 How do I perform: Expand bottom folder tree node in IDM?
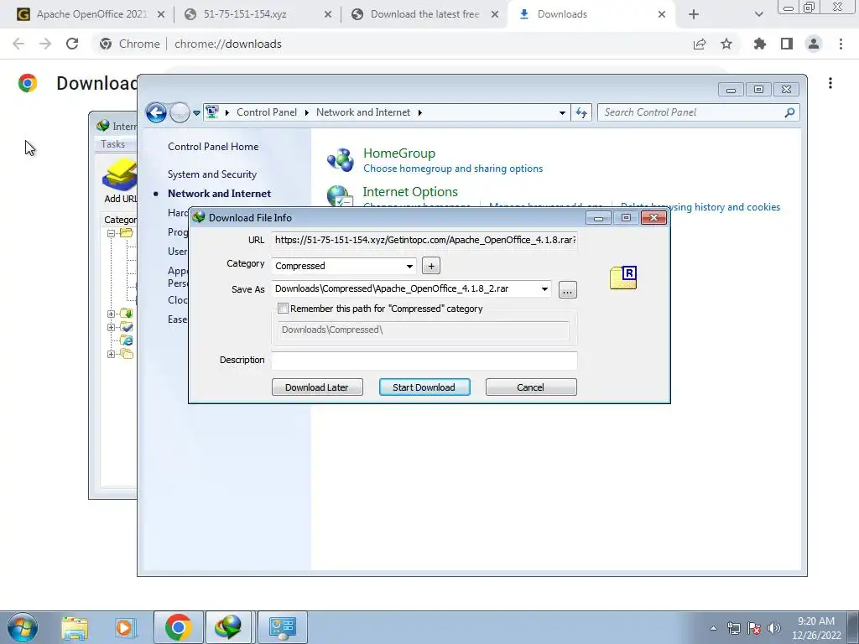coord(111,355)
